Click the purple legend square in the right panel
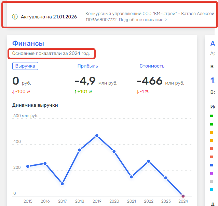 212,173
